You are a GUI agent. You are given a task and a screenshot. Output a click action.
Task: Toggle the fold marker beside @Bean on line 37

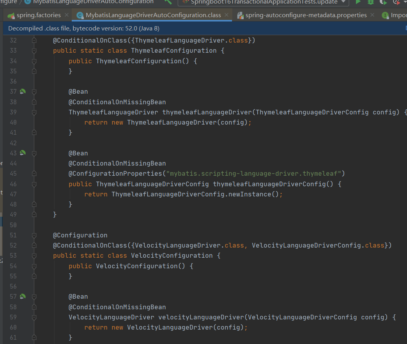tap(34, 92)
